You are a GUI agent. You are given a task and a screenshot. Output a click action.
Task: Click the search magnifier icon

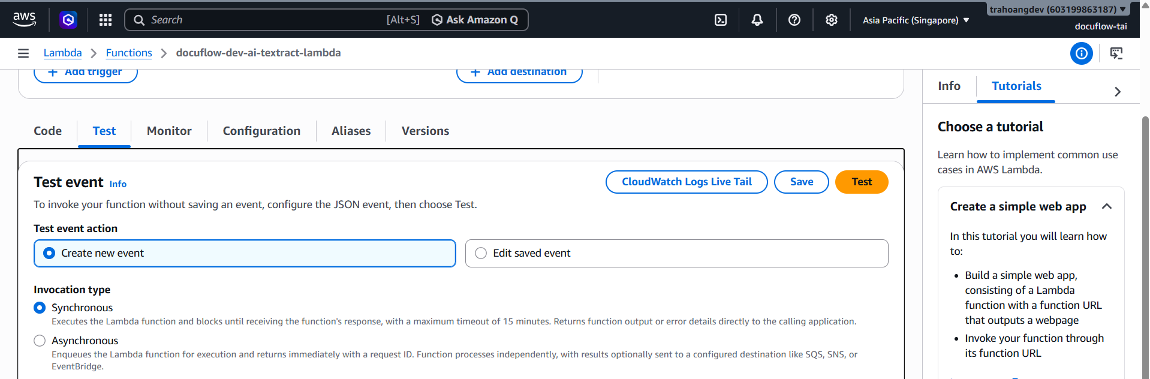[x=139, y=20]
